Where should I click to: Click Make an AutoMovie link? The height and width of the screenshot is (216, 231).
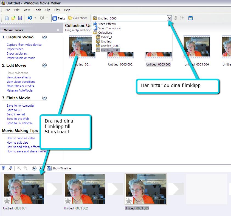click(x=19, y=90)
